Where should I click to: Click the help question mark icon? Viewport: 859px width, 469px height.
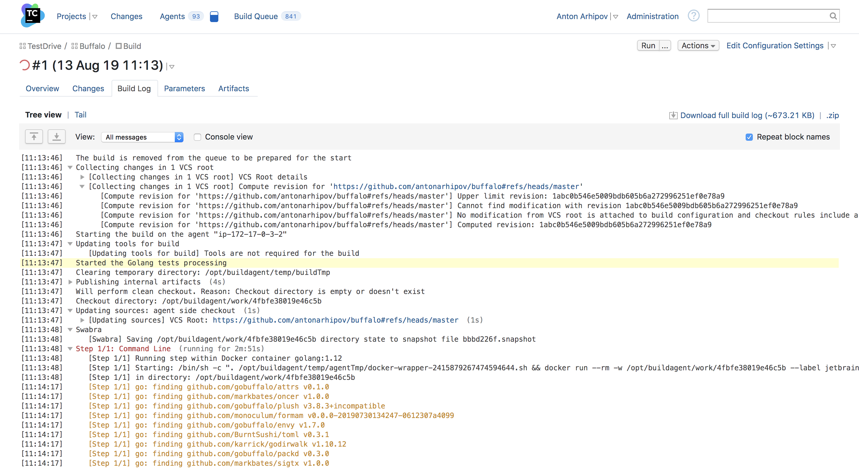[693, 16]
